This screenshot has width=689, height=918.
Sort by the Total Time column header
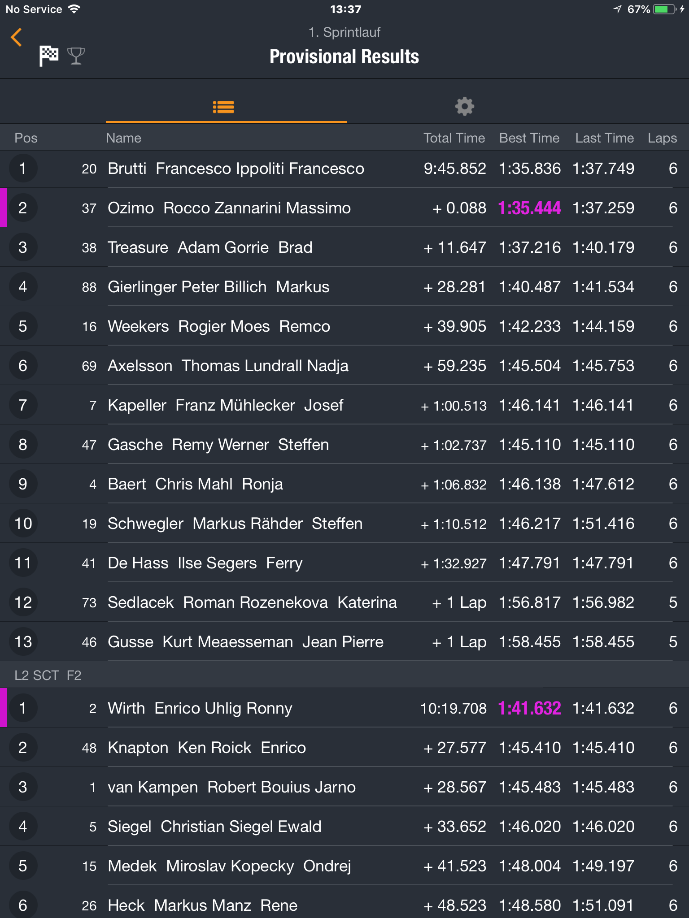coord(454,138)
